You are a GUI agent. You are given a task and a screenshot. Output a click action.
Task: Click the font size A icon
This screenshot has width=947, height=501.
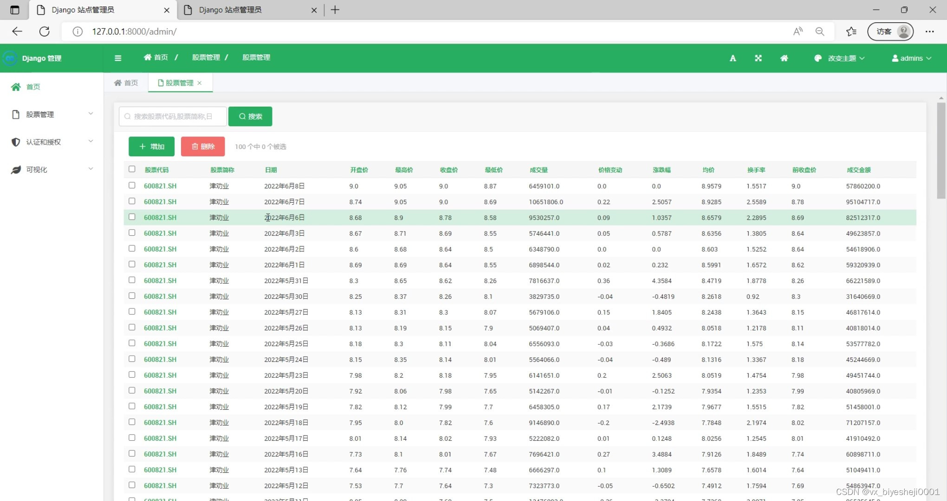tap(733, 58)
